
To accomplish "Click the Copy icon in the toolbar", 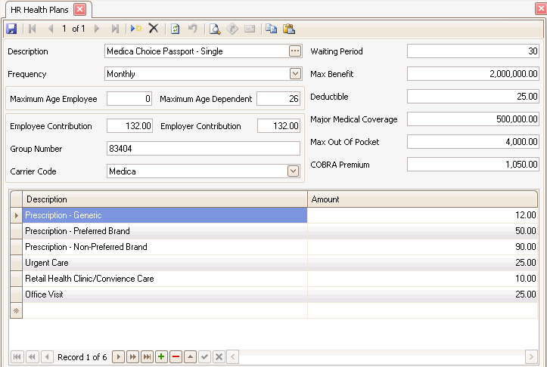I will [x=271, y=29].
